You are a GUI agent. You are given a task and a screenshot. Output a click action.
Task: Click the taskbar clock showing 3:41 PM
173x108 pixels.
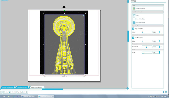tap(164, 97)
